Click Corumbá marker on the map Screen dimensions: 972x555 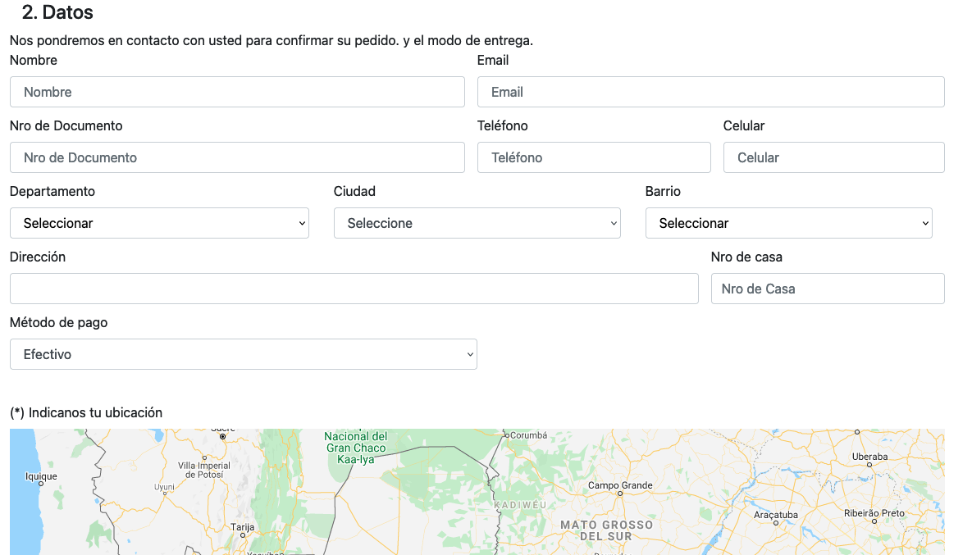point(527,435)
